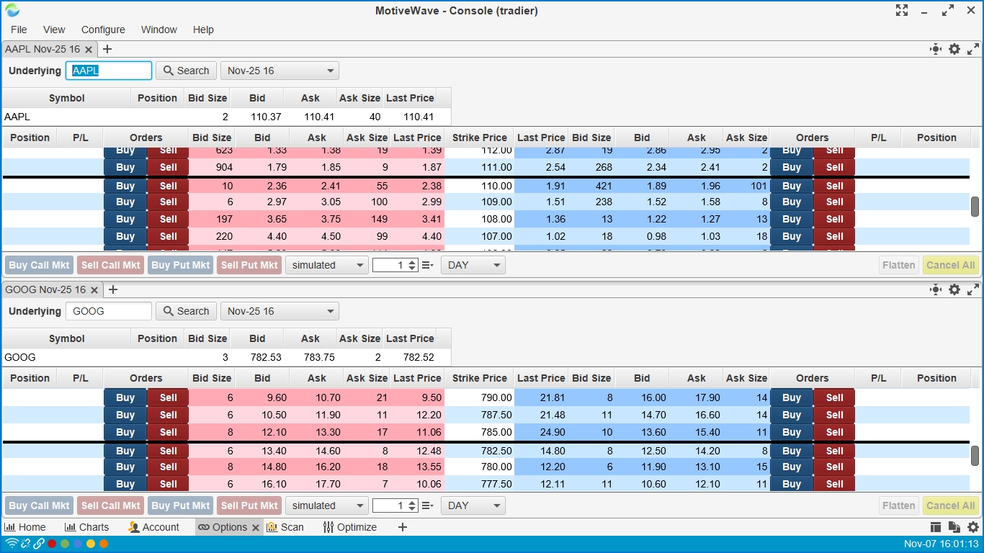984x553 pixels.
Task: Open the Configure menu
Action: point(103,30)
